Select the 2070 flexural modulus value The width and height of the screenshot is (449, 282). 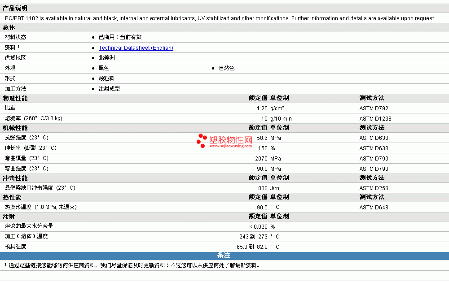pos(261,159)
